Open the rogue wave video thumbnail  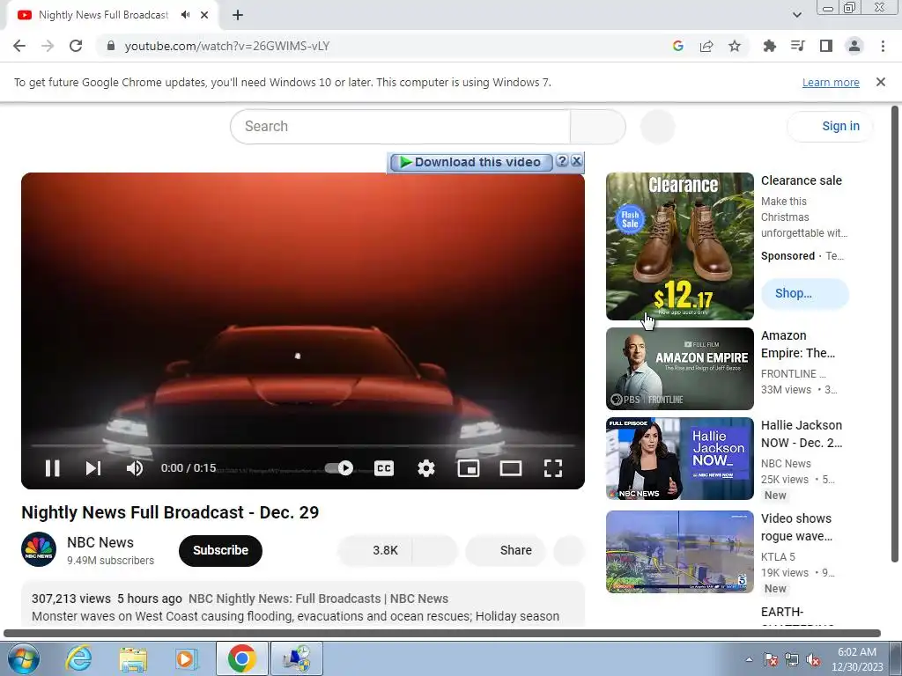point(679,552)
